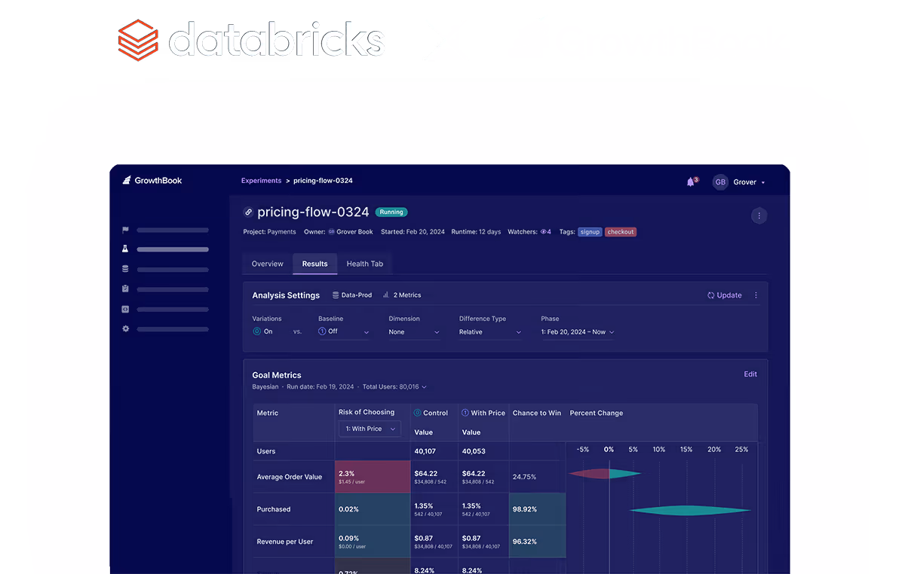This screenshot has height=574, width=905.
Task: Click the 2 Metrics bar chart icon
Action: (x=386, y=295)
